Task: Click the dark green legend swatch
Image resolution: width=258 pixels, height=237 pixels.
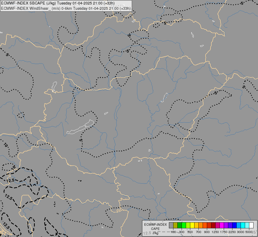Action: tap(179, 225)
